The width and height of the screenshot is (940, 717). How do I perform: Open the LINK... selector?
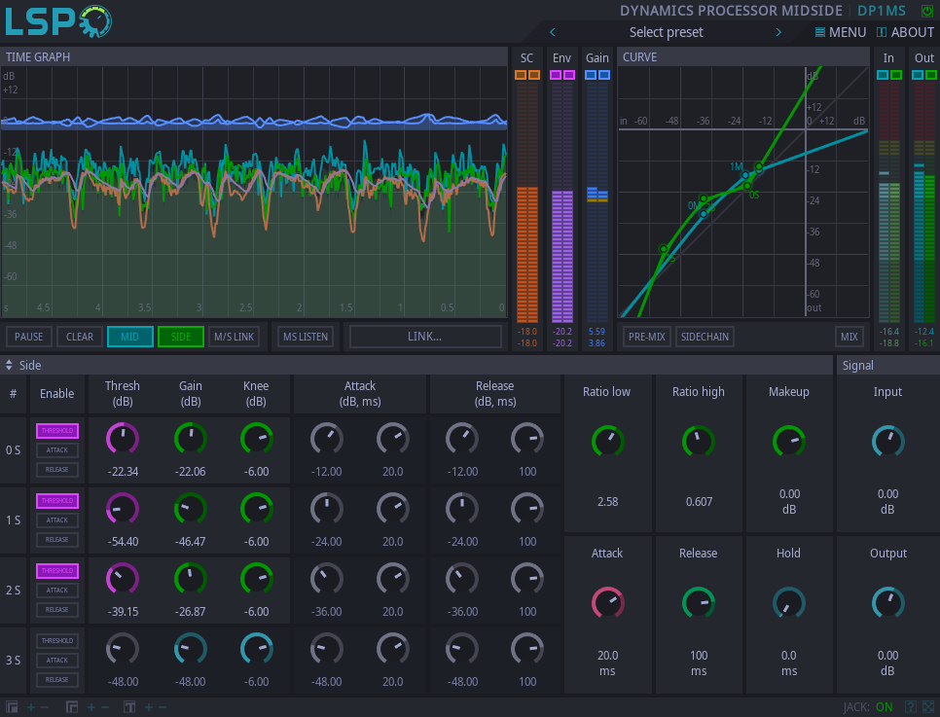425,337
